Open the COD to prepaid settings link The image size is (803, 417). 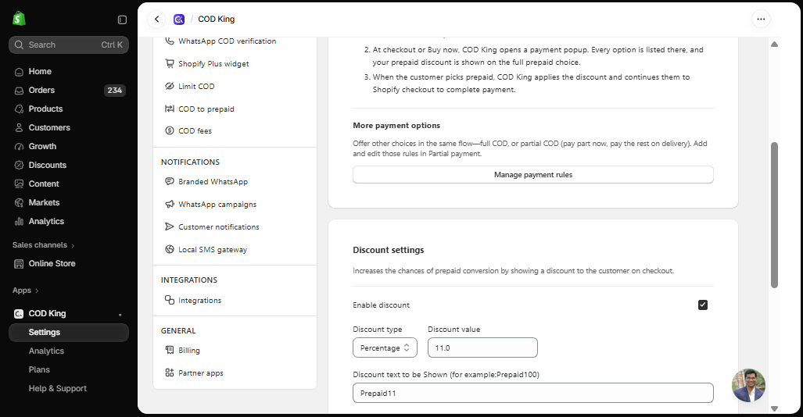[206, 109]
